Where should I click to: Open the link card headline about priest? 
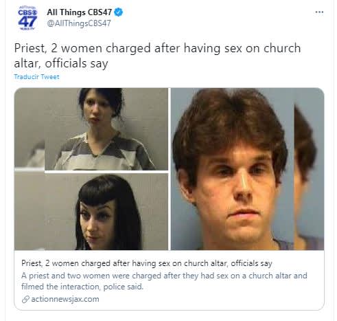click(147, 263)
